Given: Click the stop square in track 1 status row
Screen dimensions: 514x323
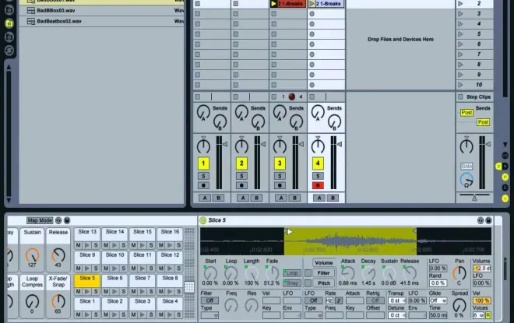Looking at the screenshot, I should pos(198,97).
